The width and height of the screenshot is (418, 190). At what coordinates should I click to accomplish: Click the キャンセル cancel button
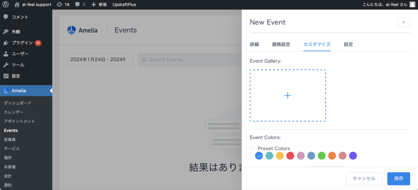(x=364, y=179)
